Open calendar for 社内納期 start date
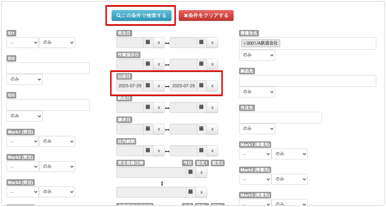Screen dimensions: 386x207 tap(148, 151)
